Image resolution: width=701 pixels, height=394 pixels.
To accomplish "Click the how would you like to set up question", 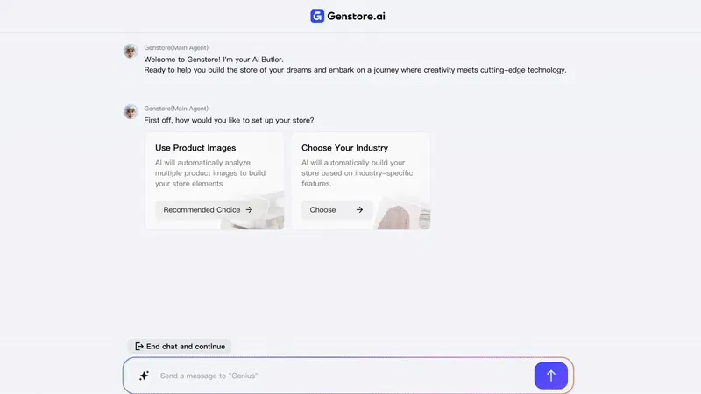I will (229, 120).
